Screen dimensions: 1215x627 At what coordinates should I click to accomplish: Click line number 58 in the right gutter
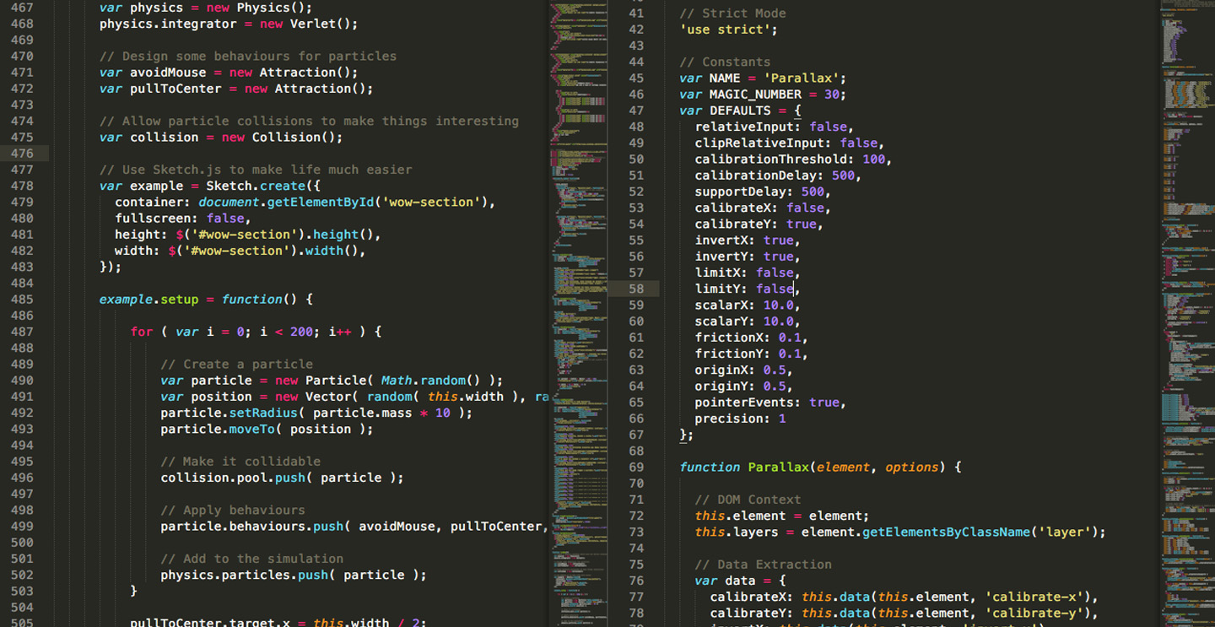[x=635, y=289]
